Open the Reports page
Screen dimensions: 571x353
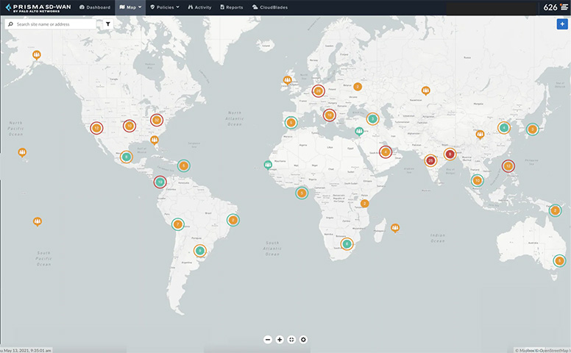(231, 7)
